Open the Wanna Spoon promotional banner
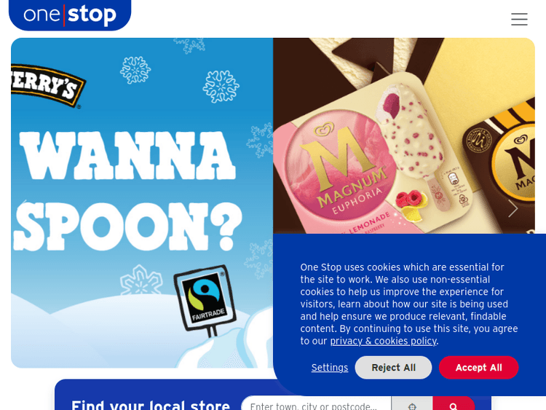The image size is (546, 410). 142,202
